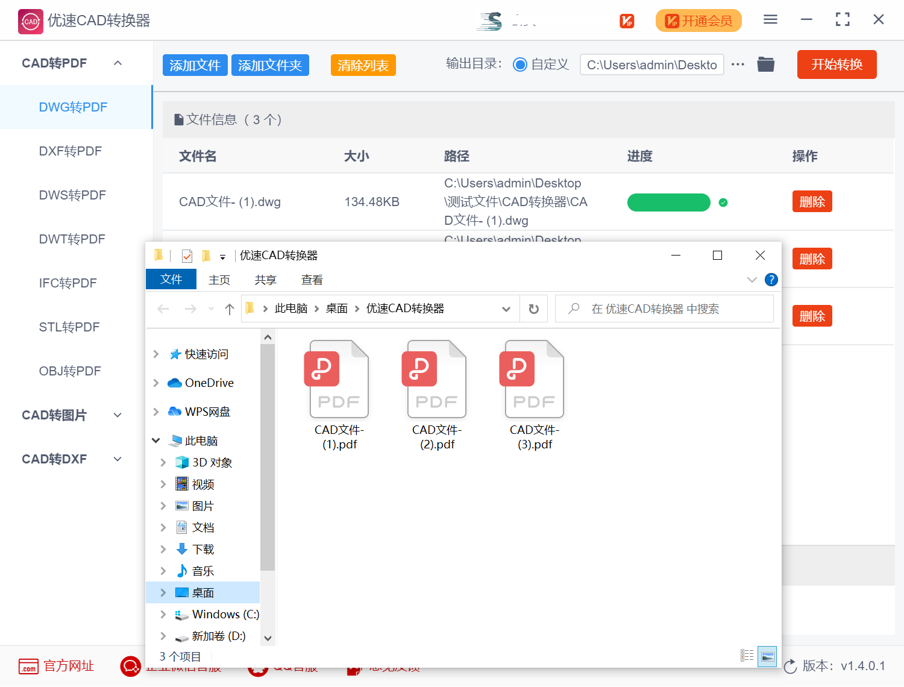Open address bar history dropdown

506,309
